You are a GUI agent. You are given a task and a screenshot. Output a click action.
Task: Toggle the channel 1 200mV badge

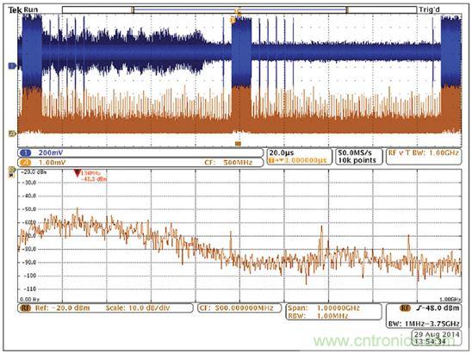click(26, 153)
